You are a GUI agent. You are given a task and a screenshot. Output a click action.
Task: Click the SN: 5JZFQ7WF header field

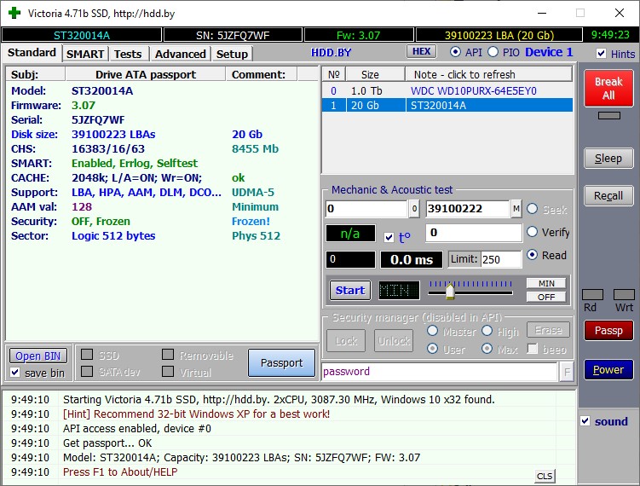coord(233,35)
